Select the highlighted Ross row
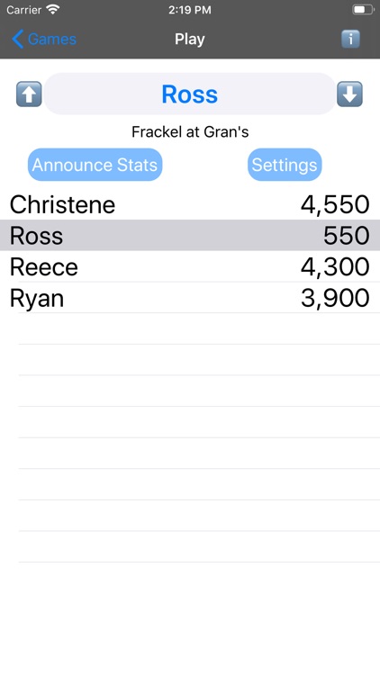The width and height of the screenshot is (380, 675). pos(190,235)
